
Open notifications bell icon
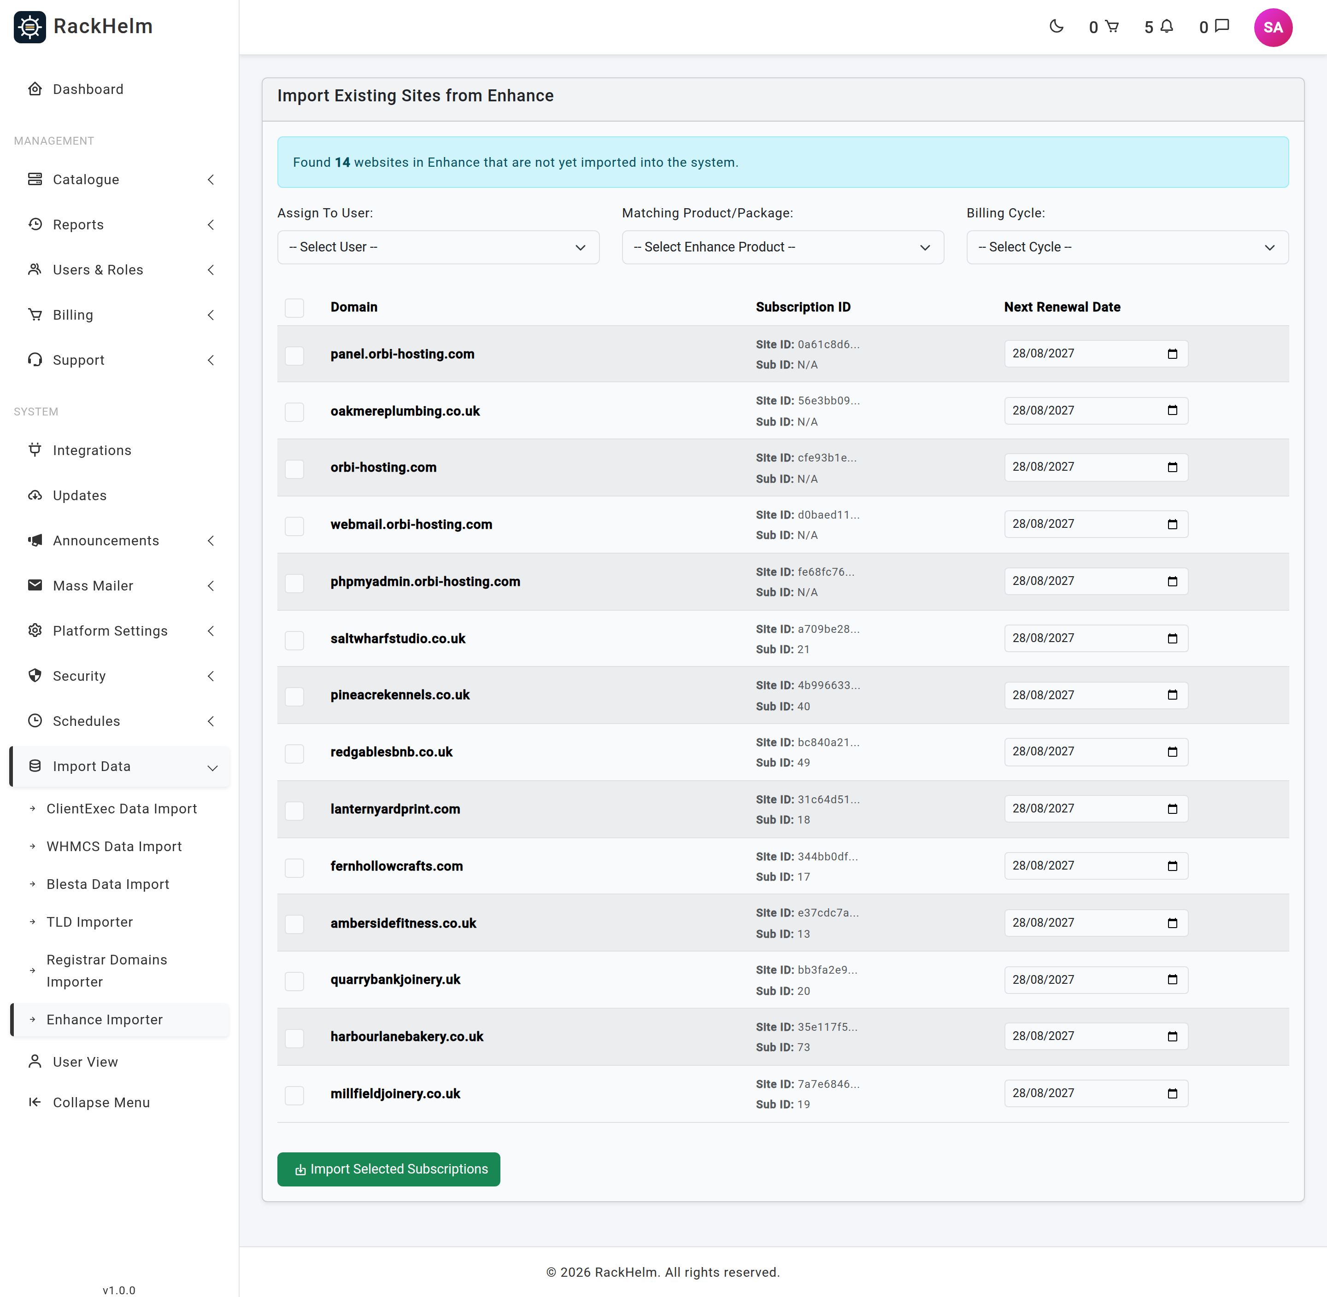1167,27
